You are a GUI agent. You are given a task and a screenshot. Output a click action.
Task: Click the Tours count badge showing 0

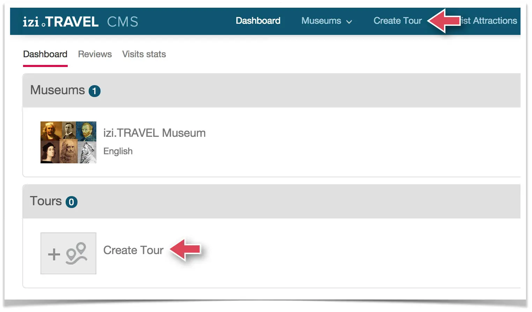click(x=71, y=202)
